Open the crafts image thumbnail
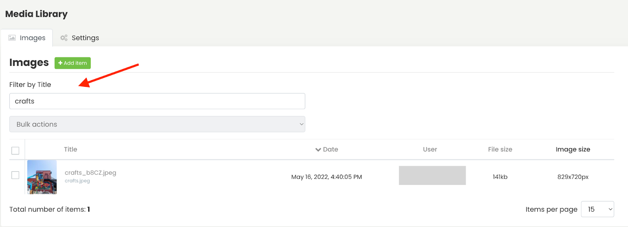The image size is (628, 227). pos(42,177)
